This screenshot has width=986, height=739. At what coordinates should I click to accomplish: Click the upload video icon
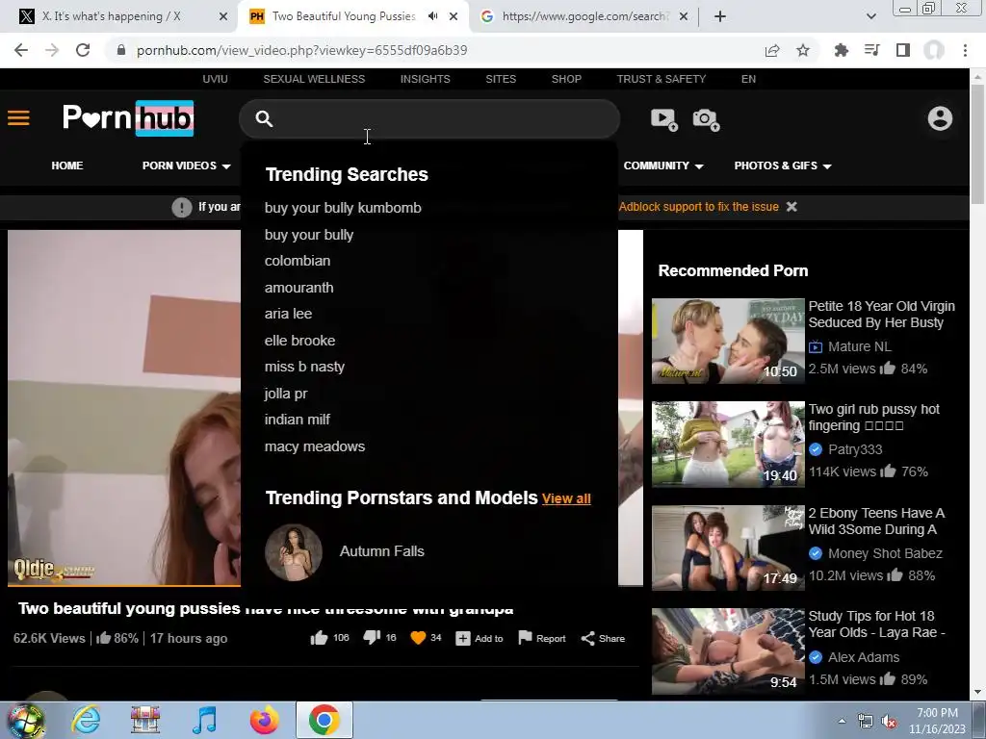coord(664,118)
